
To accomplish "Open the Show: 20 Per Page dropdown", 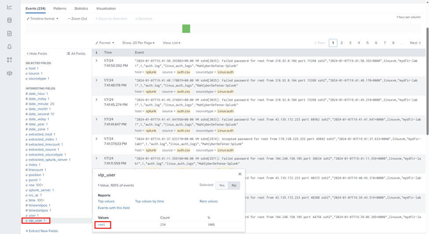I will tap(139, 43).
